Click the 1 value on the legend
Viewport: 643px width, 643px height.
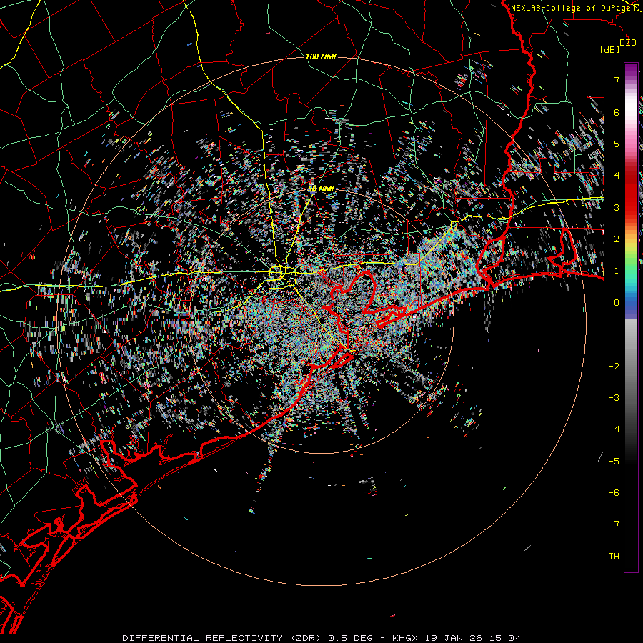pos(617,271)
